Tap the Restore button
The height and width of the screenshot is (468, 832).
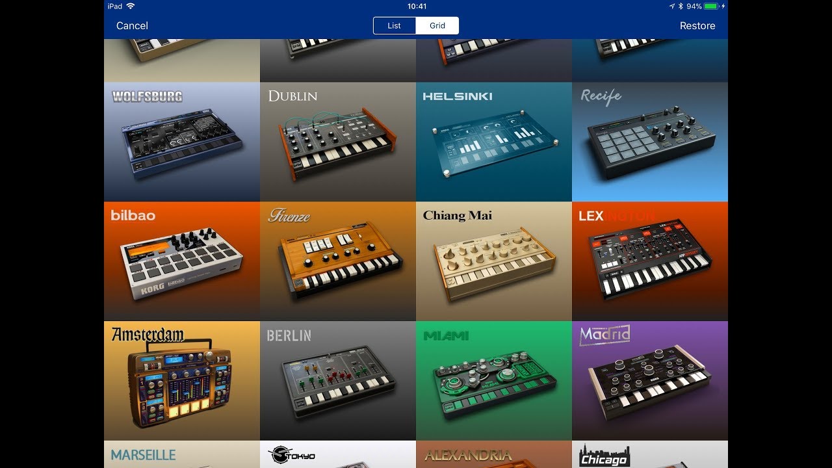click(697, 25)
